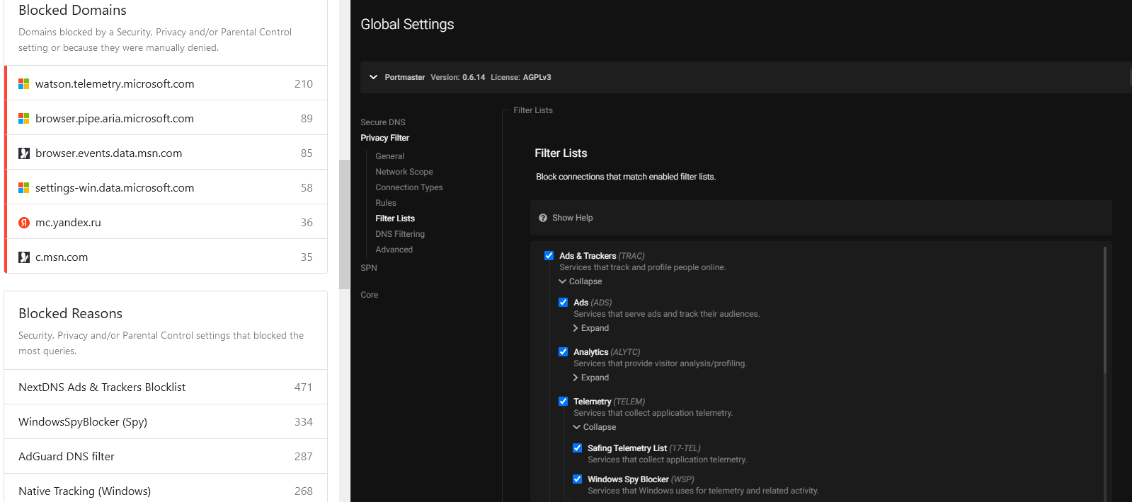Click the left panel vertical scrollbar
Viewport: 1132px width, 502px height.
[344, 223]
